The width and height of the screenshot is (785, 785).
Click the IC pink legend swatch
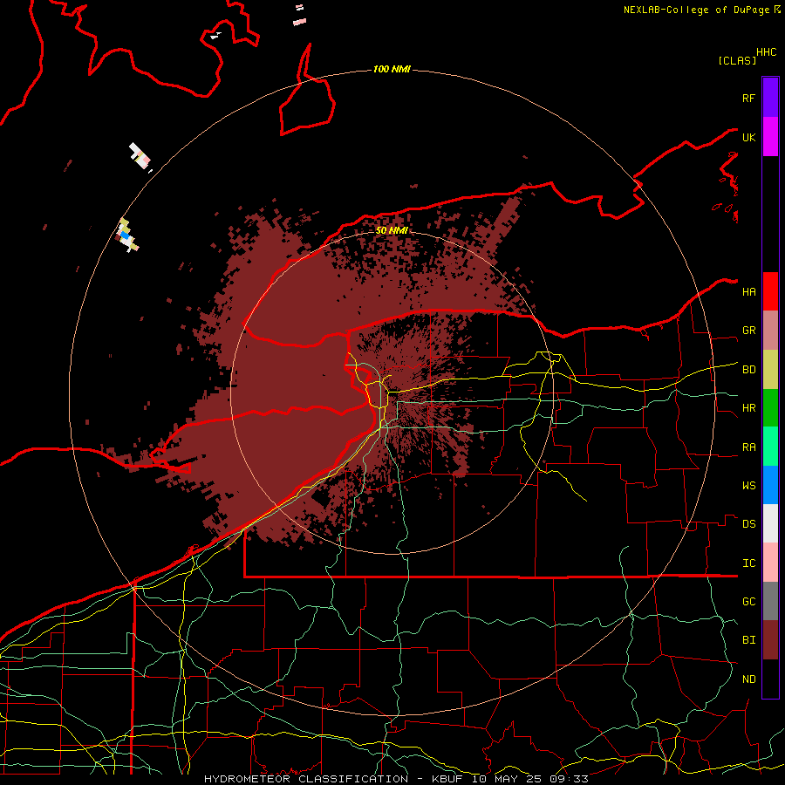770,563
